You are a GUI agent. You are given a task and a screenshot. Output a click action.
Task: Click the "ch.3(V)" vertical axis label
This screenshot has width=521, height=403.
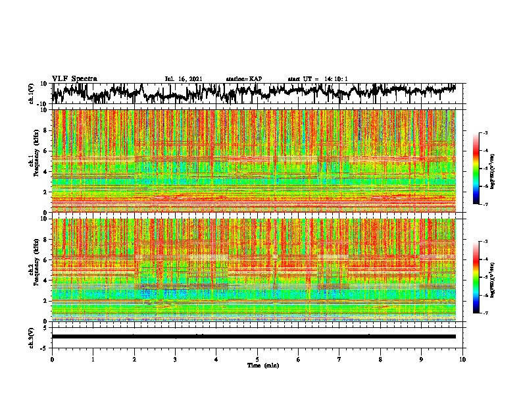coord(32,338)
